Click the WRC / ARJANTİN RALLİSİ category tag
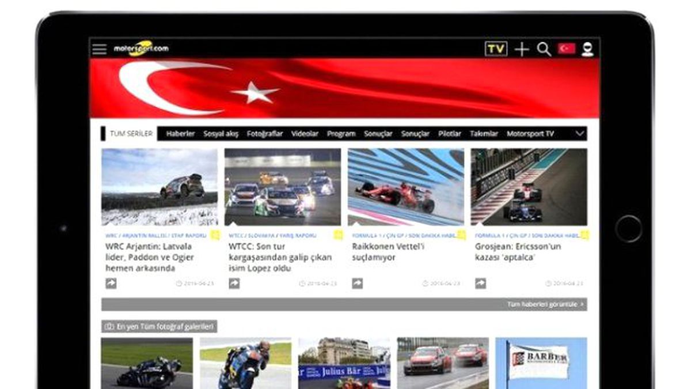Viewport: 691px width, 389px height. [155, 235]
